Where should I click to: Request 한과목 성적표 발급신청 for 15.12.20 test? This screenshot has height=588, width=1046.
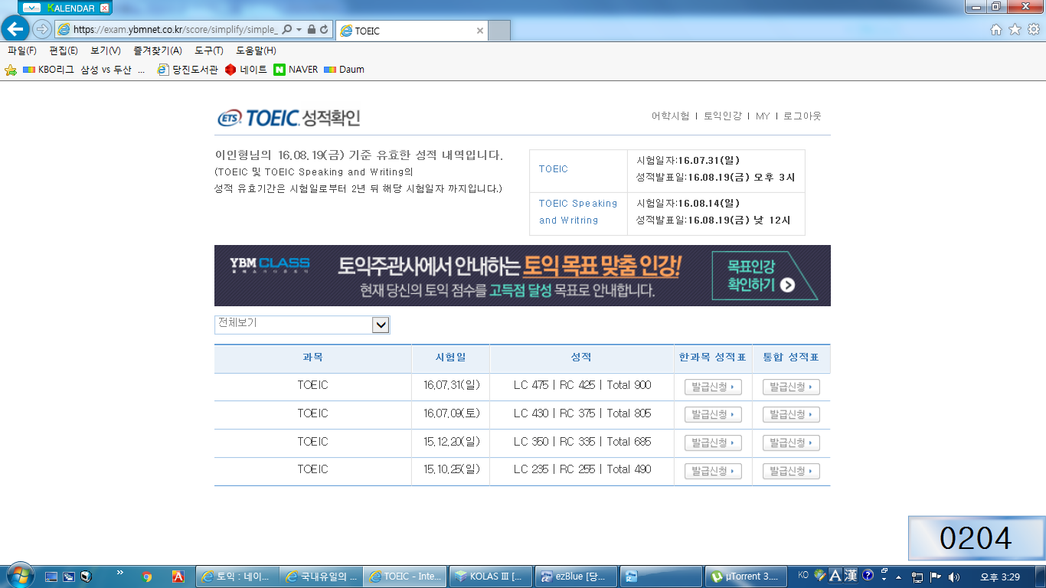(713, 443)
